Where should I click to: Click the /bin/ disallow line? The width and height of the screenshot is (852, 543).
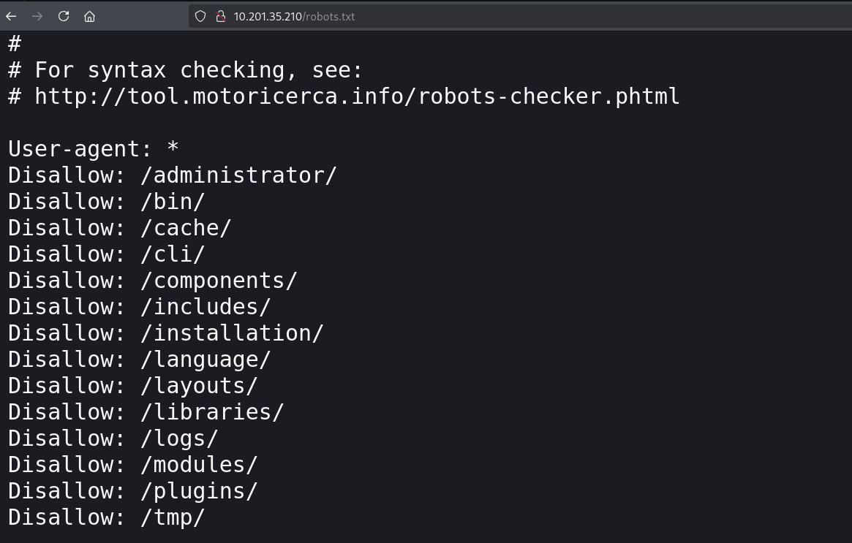173,202
